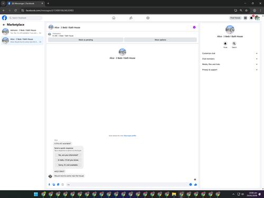Click the 'Is this still available?' message
Viewport: 264px width, 198px height.
pos(62,144)
